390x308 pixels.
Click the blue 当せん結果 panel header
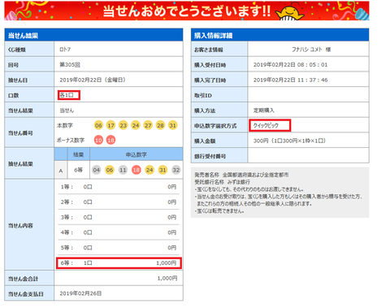pyautogui.click(x=93, y=35)
